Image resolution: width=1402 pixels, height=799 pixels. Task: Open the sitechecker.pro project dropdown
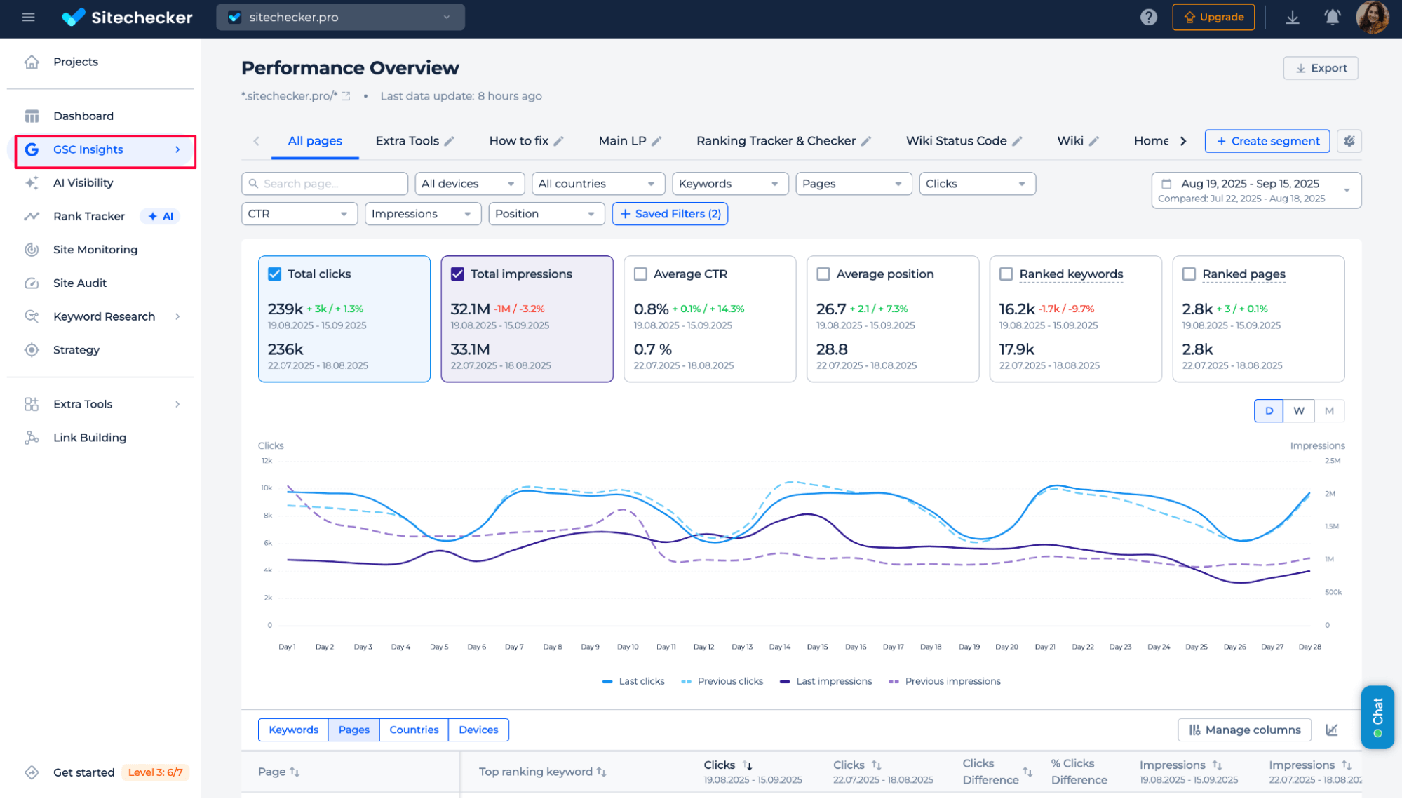click(x=340, y=17)
